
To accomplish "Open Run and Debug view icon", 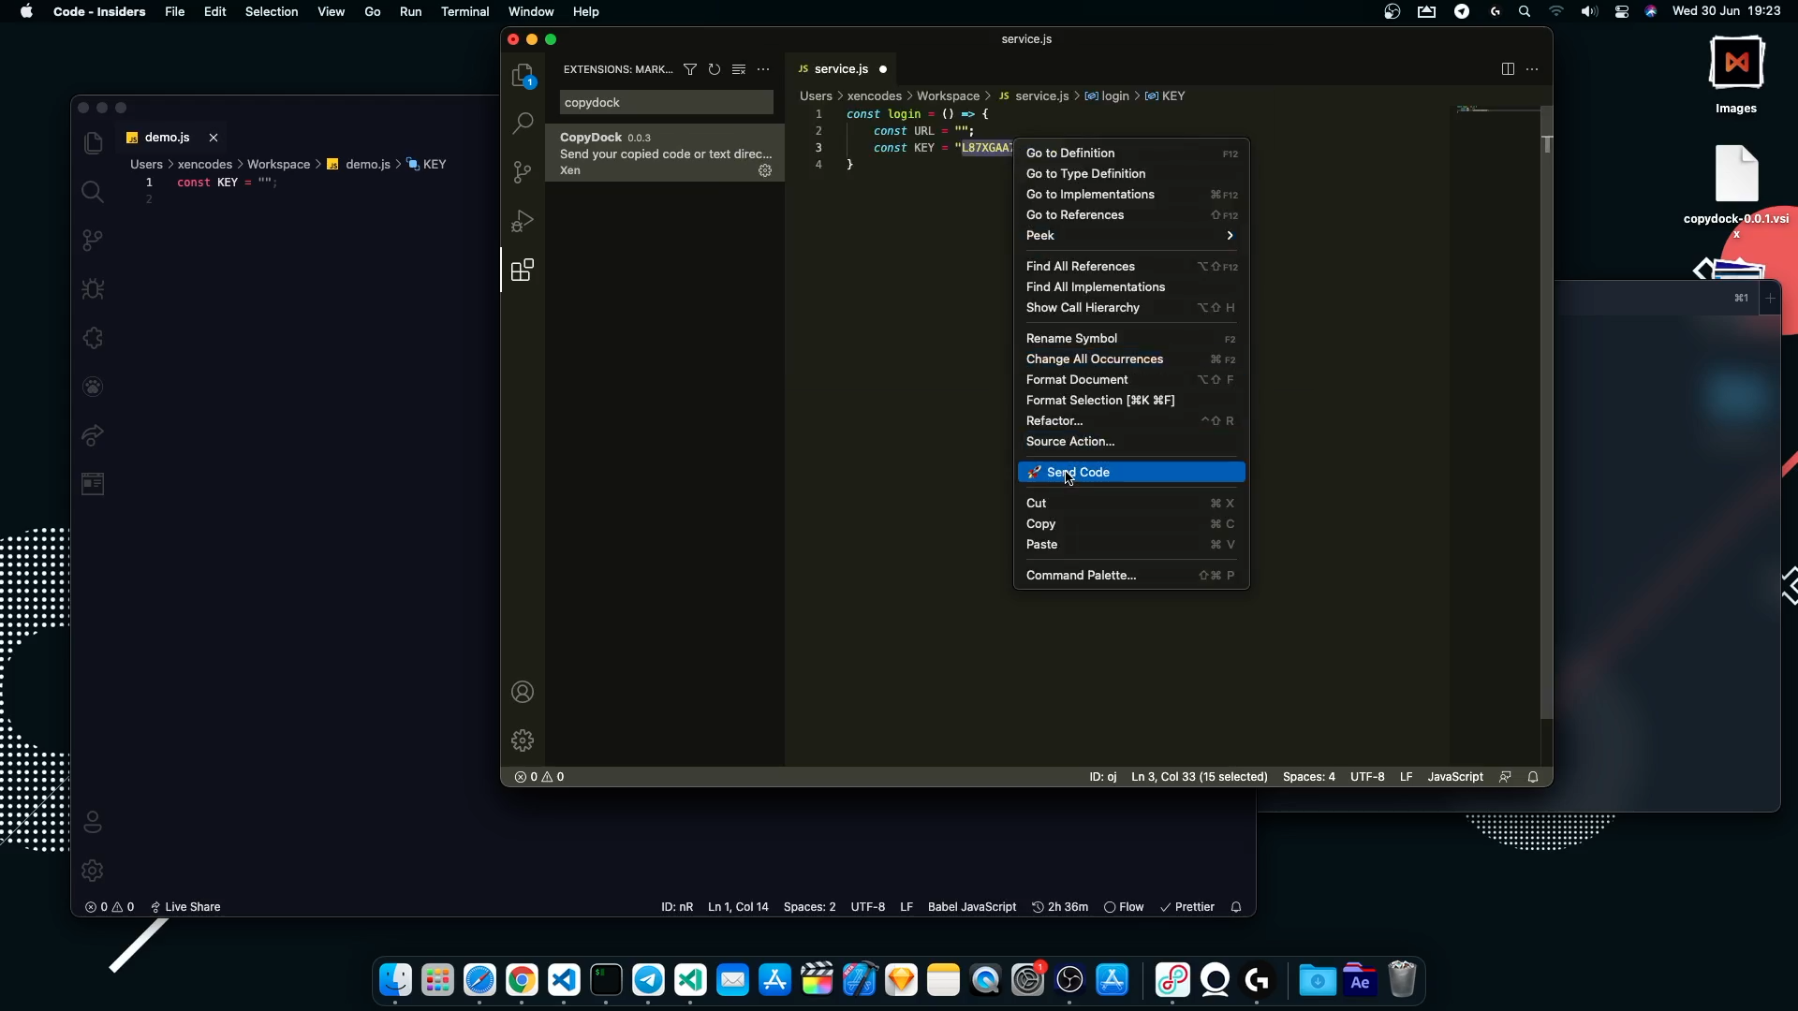I will (x=523, y=221).
